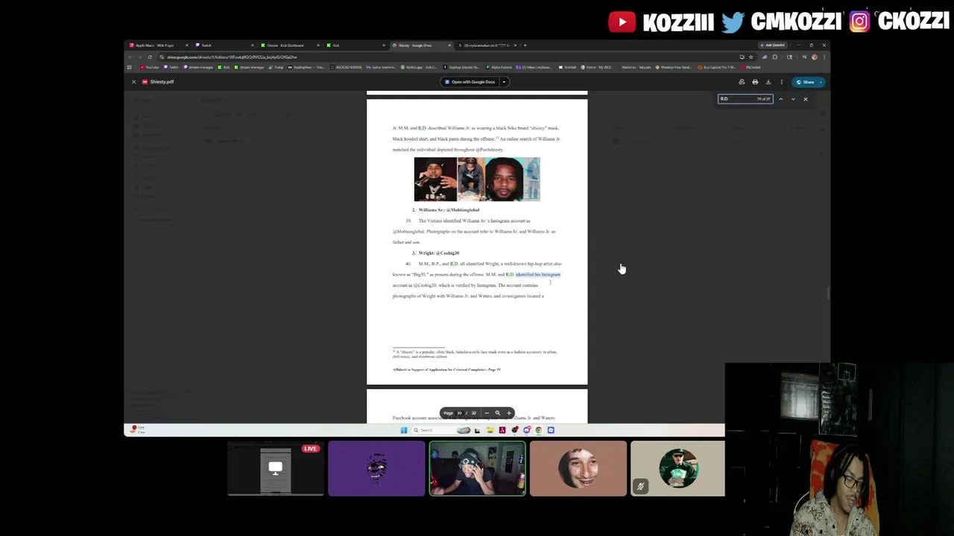Click the page number field showing 20
954x536 pixels.
[x=459, y=413]
